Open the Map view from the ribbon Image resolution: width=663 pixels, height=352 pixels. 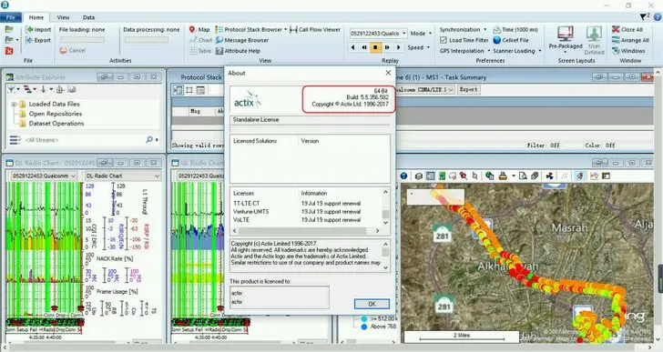coord(199,29)
